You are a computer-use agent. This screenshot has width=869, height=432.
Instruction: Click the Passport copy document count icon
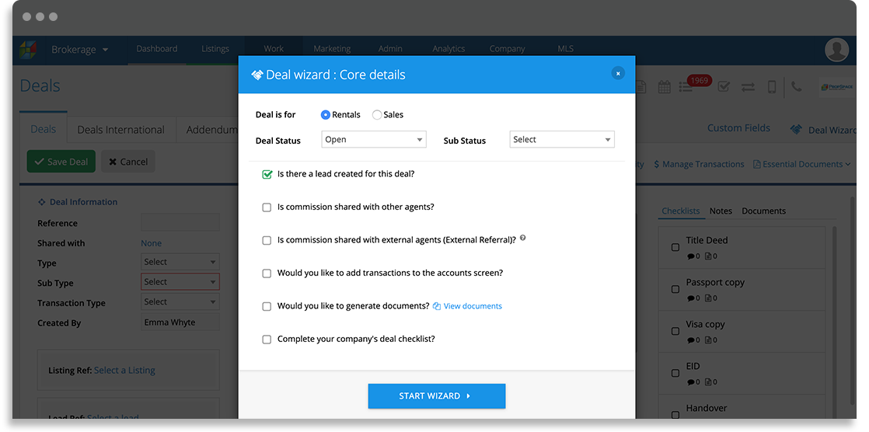[x=708, y=298]
